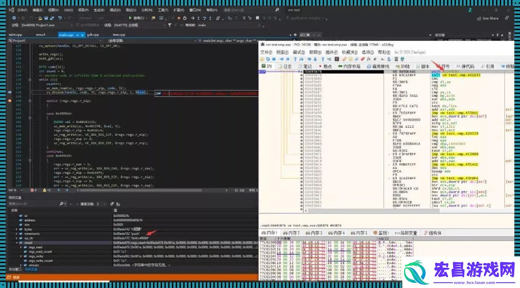This screenshot has height=288, width=520.
Task: Expand the bytes variable row
Action: click(16, 229)
